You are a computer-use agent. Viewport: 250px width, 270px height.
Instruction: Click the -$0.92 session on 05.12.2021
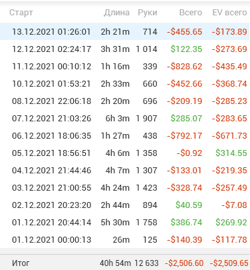click(125, 153)
